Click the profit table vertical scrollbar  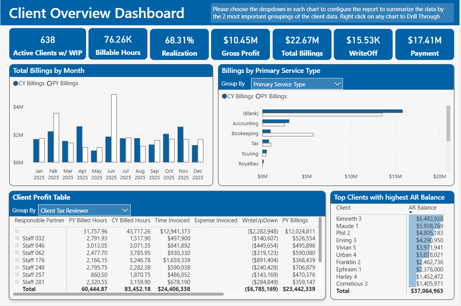pyautogui.click(x=320, y=240)
